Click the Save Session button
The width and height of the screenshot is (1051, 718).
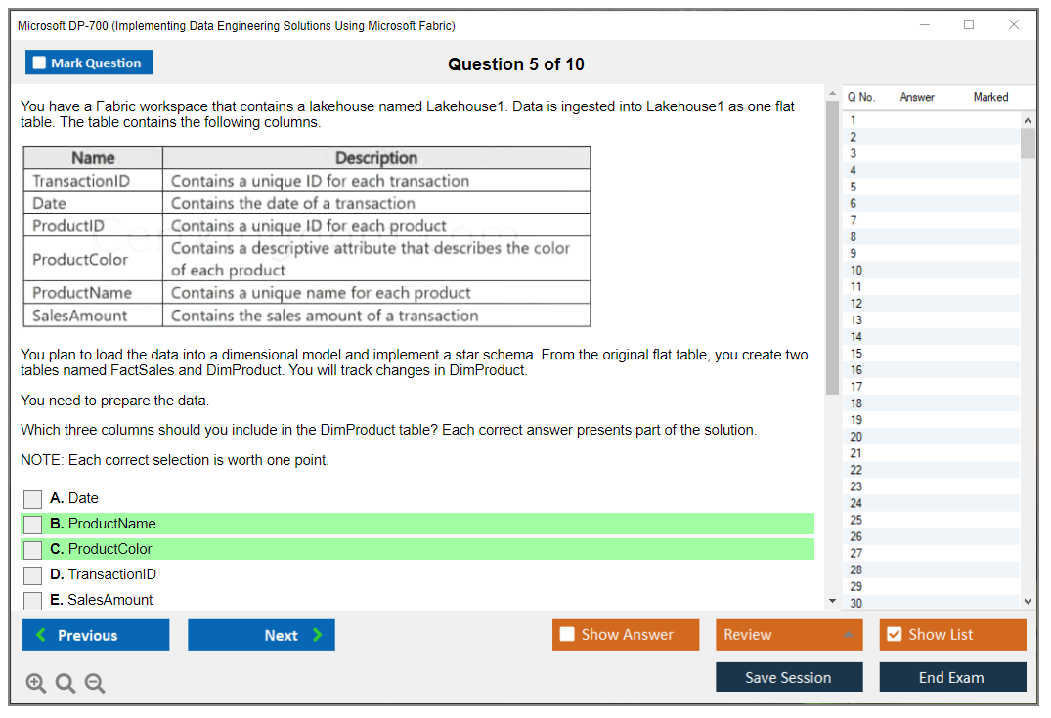point(789,677)
